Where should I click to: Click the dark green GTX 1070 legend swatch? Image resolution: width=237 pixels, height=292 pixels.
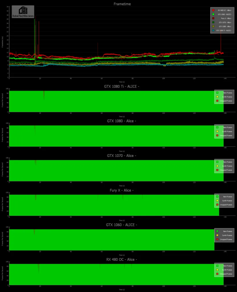click(213, 22)
